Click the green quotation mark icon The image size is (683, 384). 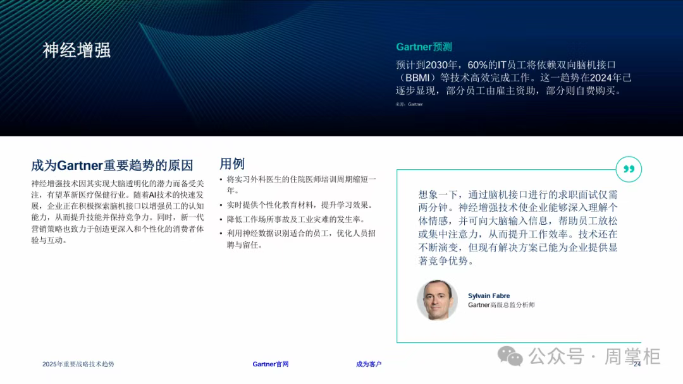[x=629, y=169]
